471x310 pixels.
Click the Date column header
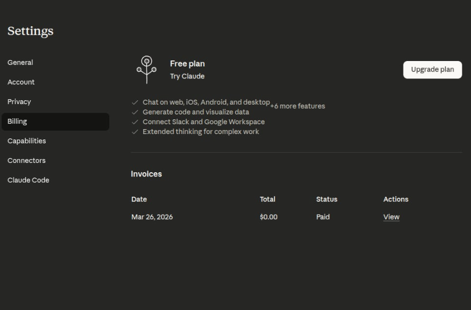(139, 199)
